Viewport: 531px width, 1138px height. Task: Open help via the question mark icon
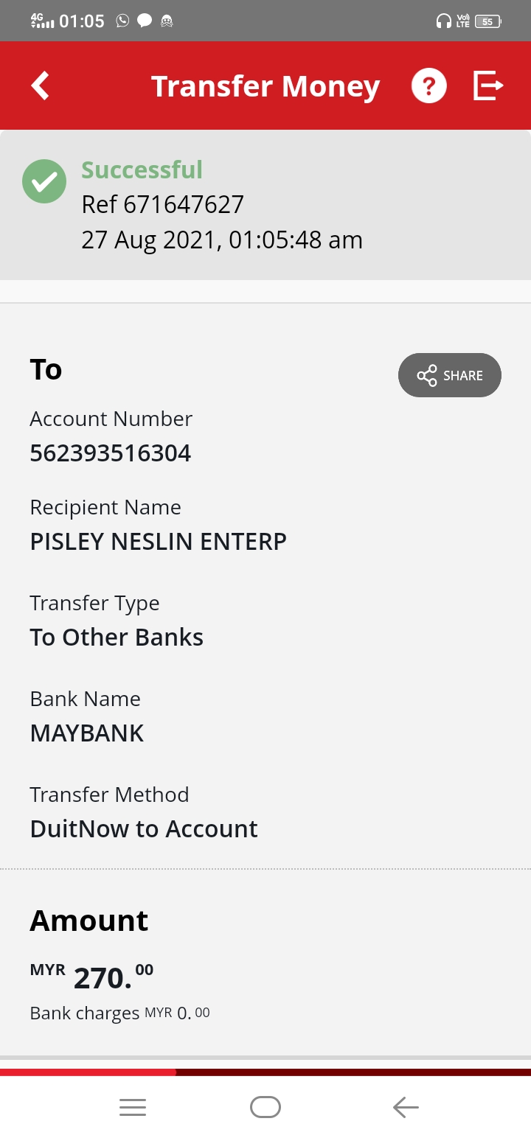tap(429, 86)
